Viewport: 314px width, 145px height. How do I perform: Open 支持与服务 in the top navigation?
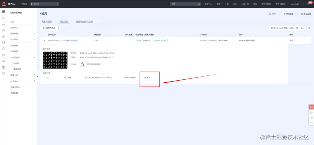(266, 4)
